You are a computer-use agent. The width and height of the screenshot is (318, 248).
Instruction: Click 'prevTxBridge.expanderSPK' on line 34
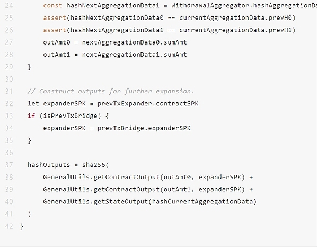pos(144,128)
